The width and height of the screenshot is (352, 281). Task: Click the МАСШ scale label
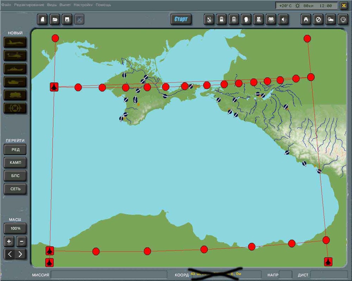(x=15, y=220)
